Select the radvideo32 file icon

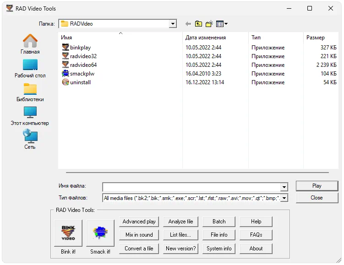(66, 56)
